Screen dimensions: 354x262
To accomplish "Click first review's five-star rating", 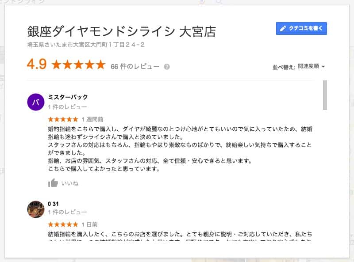I will coord(63,119).
